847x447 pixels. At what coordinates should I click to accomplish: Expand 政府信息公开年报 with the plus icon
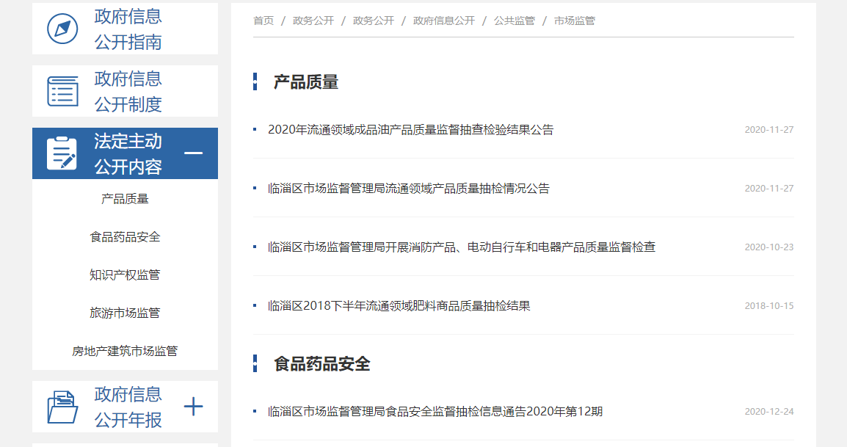tap(193, 407)
